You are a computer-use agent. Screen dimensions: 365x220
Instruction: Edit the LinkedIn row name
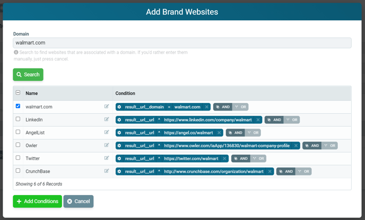point(107,120)
